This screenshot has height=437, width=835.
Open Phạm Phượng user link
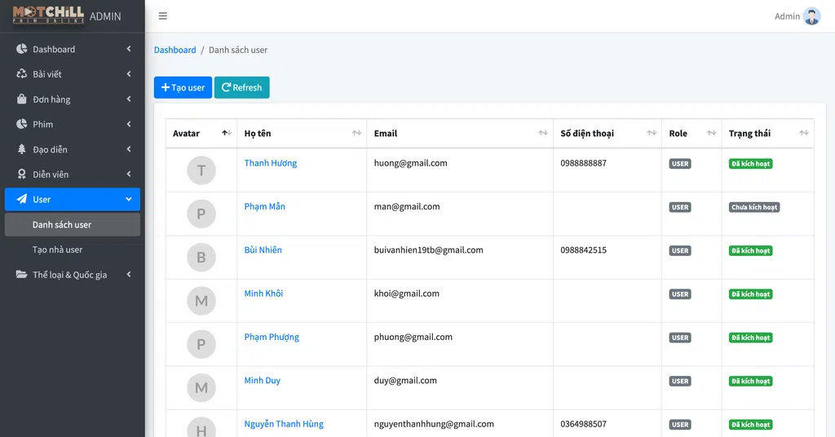point(272,337)
